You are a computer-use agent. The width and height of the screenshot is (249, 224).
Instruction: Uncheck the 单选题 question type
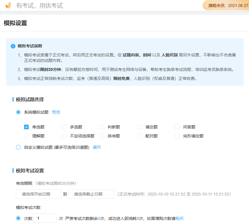[26, 127]
